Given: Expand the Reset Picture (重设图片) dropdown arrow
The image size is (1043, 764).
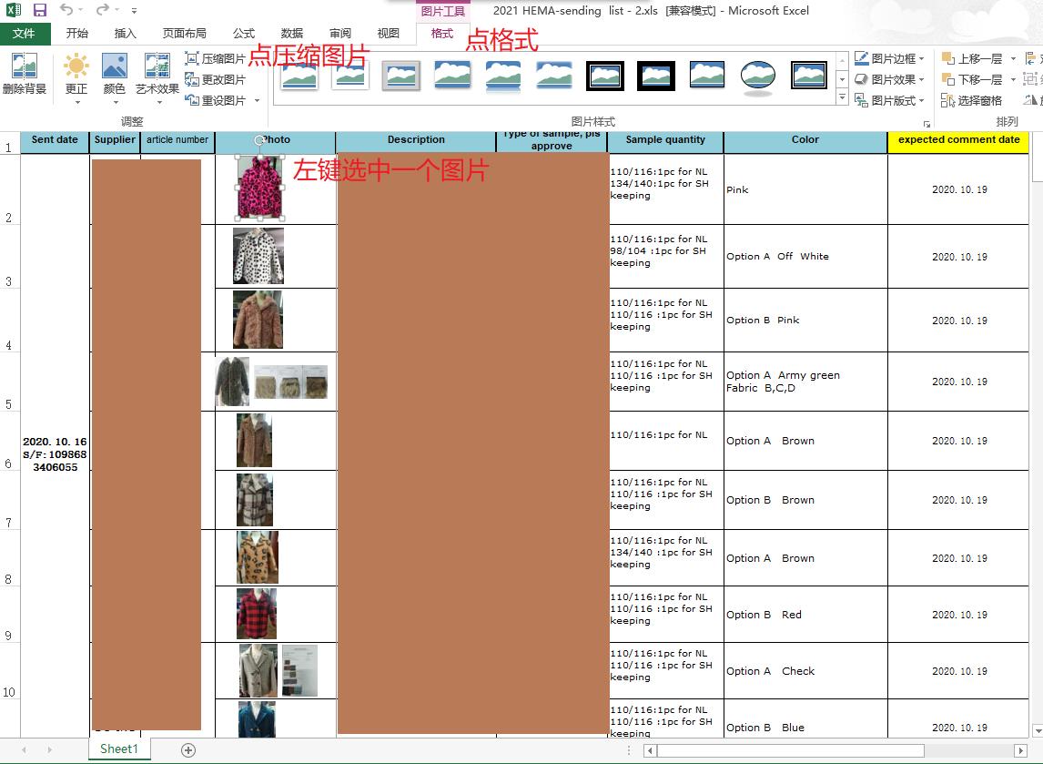Looking at the screenshot, I should (258, 100).
